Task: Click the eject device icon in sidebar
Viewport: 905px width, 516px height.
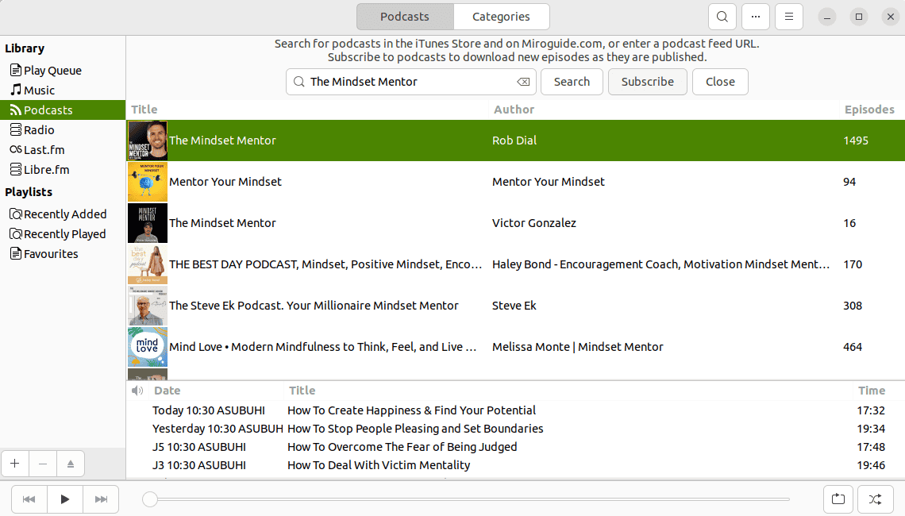Action: [70, 464]
